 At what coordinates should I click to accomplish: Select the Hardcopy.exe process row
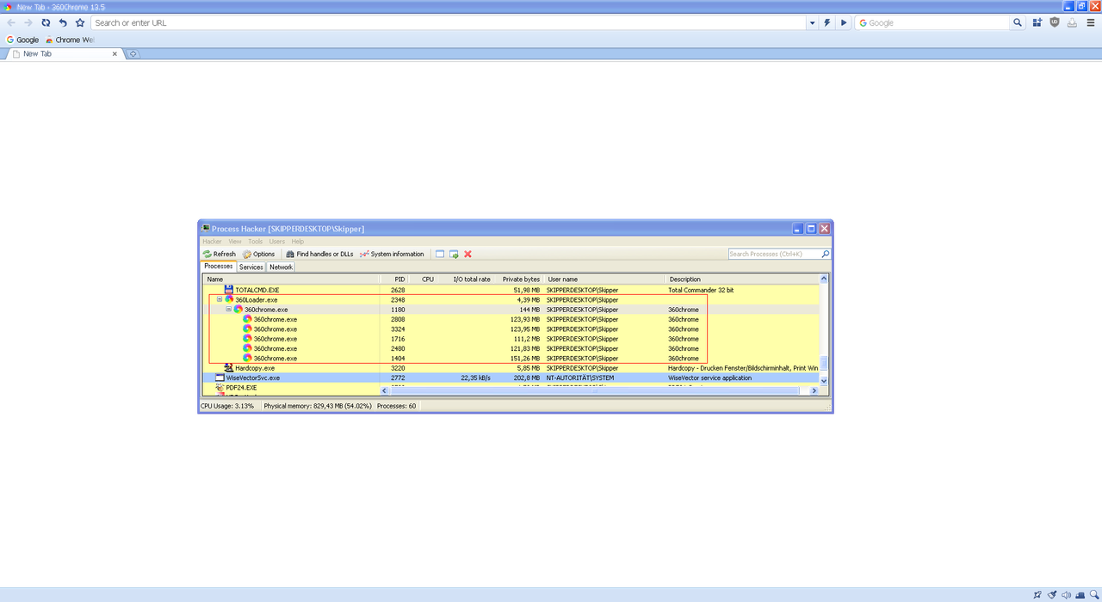pyautogui.click(x=511, y=368)
